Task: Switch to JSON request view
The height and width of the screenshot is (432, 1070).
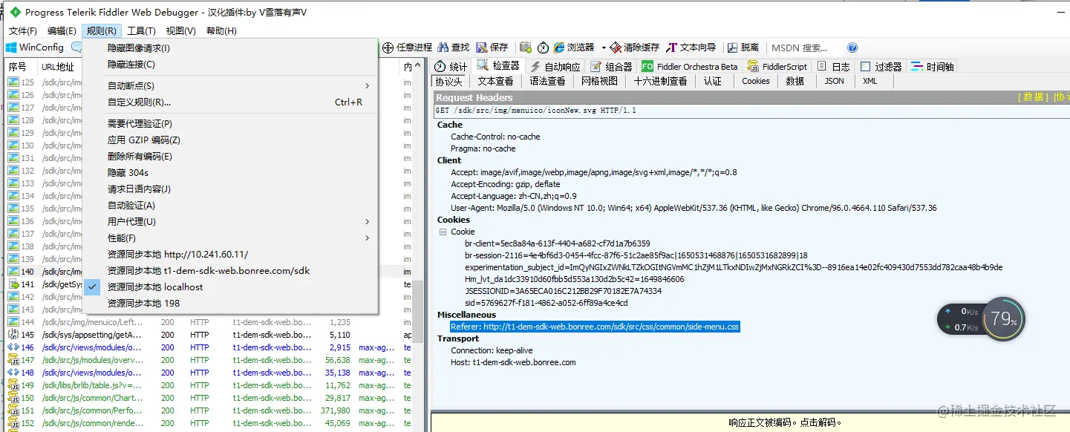Action: tap(835, 81)
